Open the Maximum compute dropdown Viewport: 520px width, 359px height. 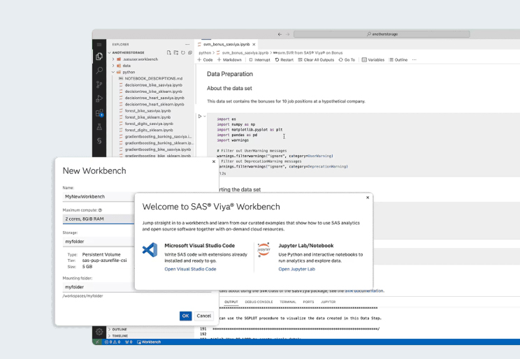coord(98,219)
